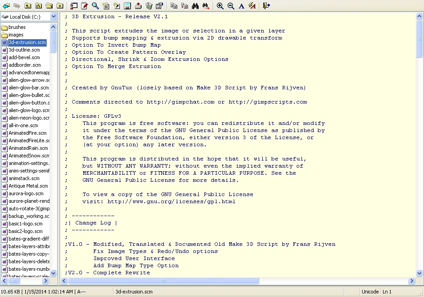Click the Unicode encoding status entry
This screenshot has height=297, width=424.
coord(370,292)
